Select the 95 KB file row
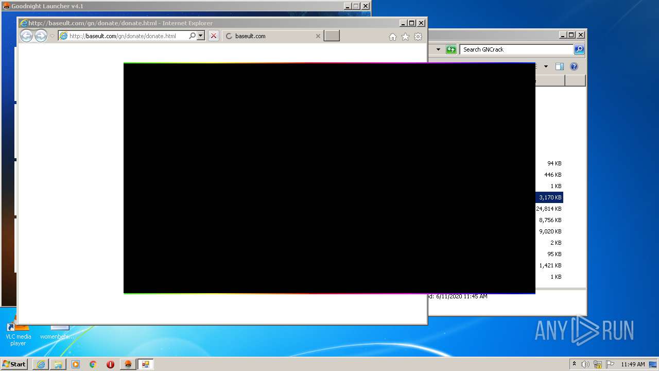Viewport: 659px width, 371px height. click(x=548, y=254)
